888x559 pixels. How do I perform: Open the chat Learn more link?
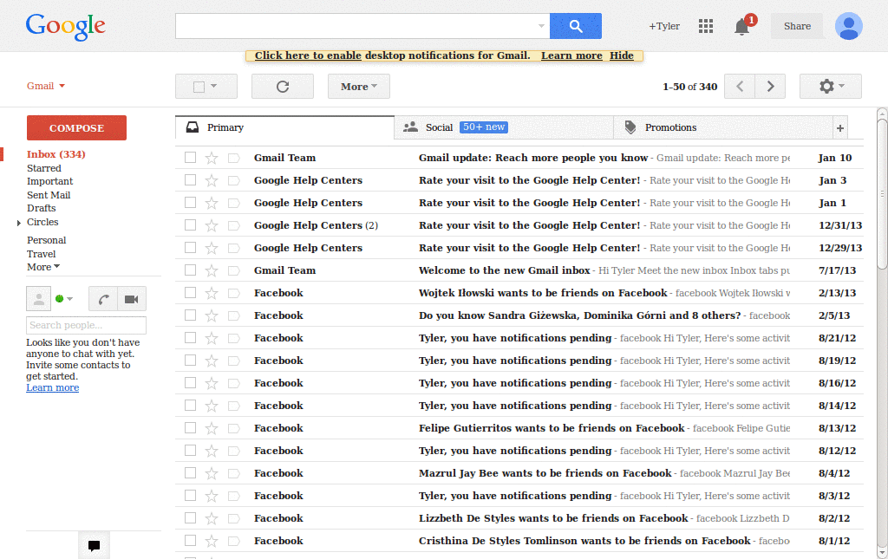point(53,387)
